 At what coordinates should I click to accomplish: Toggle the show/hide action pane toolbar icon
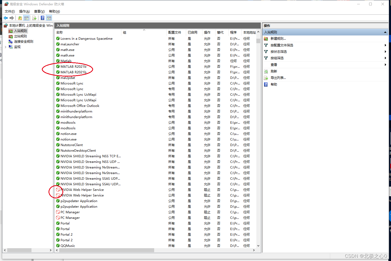(x=49, y=18)
